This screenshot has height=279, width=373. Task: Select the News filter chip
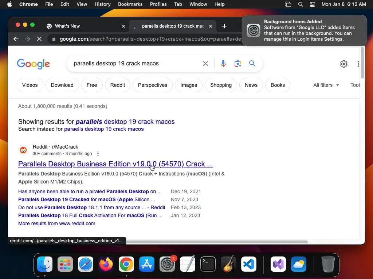point(251,85)
